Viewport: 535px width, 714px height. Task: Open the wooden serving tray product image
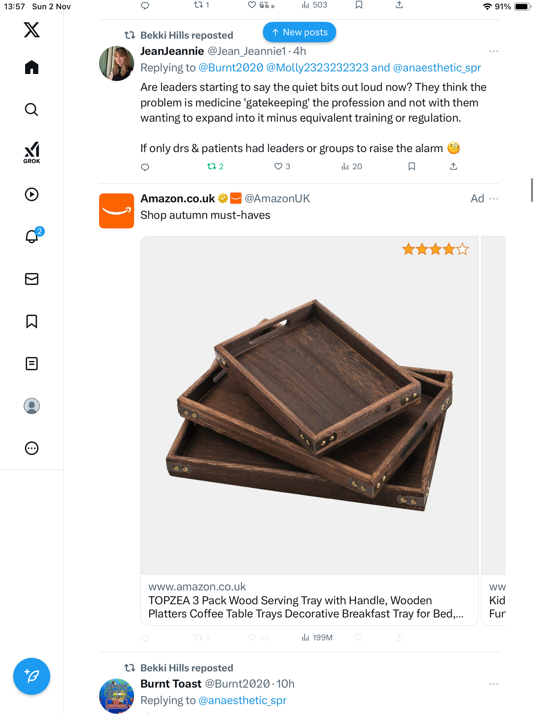coord(309,405)
